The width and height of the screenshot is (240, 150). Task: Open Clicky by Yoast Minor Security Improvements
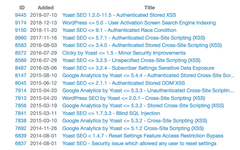click(124, 53)
